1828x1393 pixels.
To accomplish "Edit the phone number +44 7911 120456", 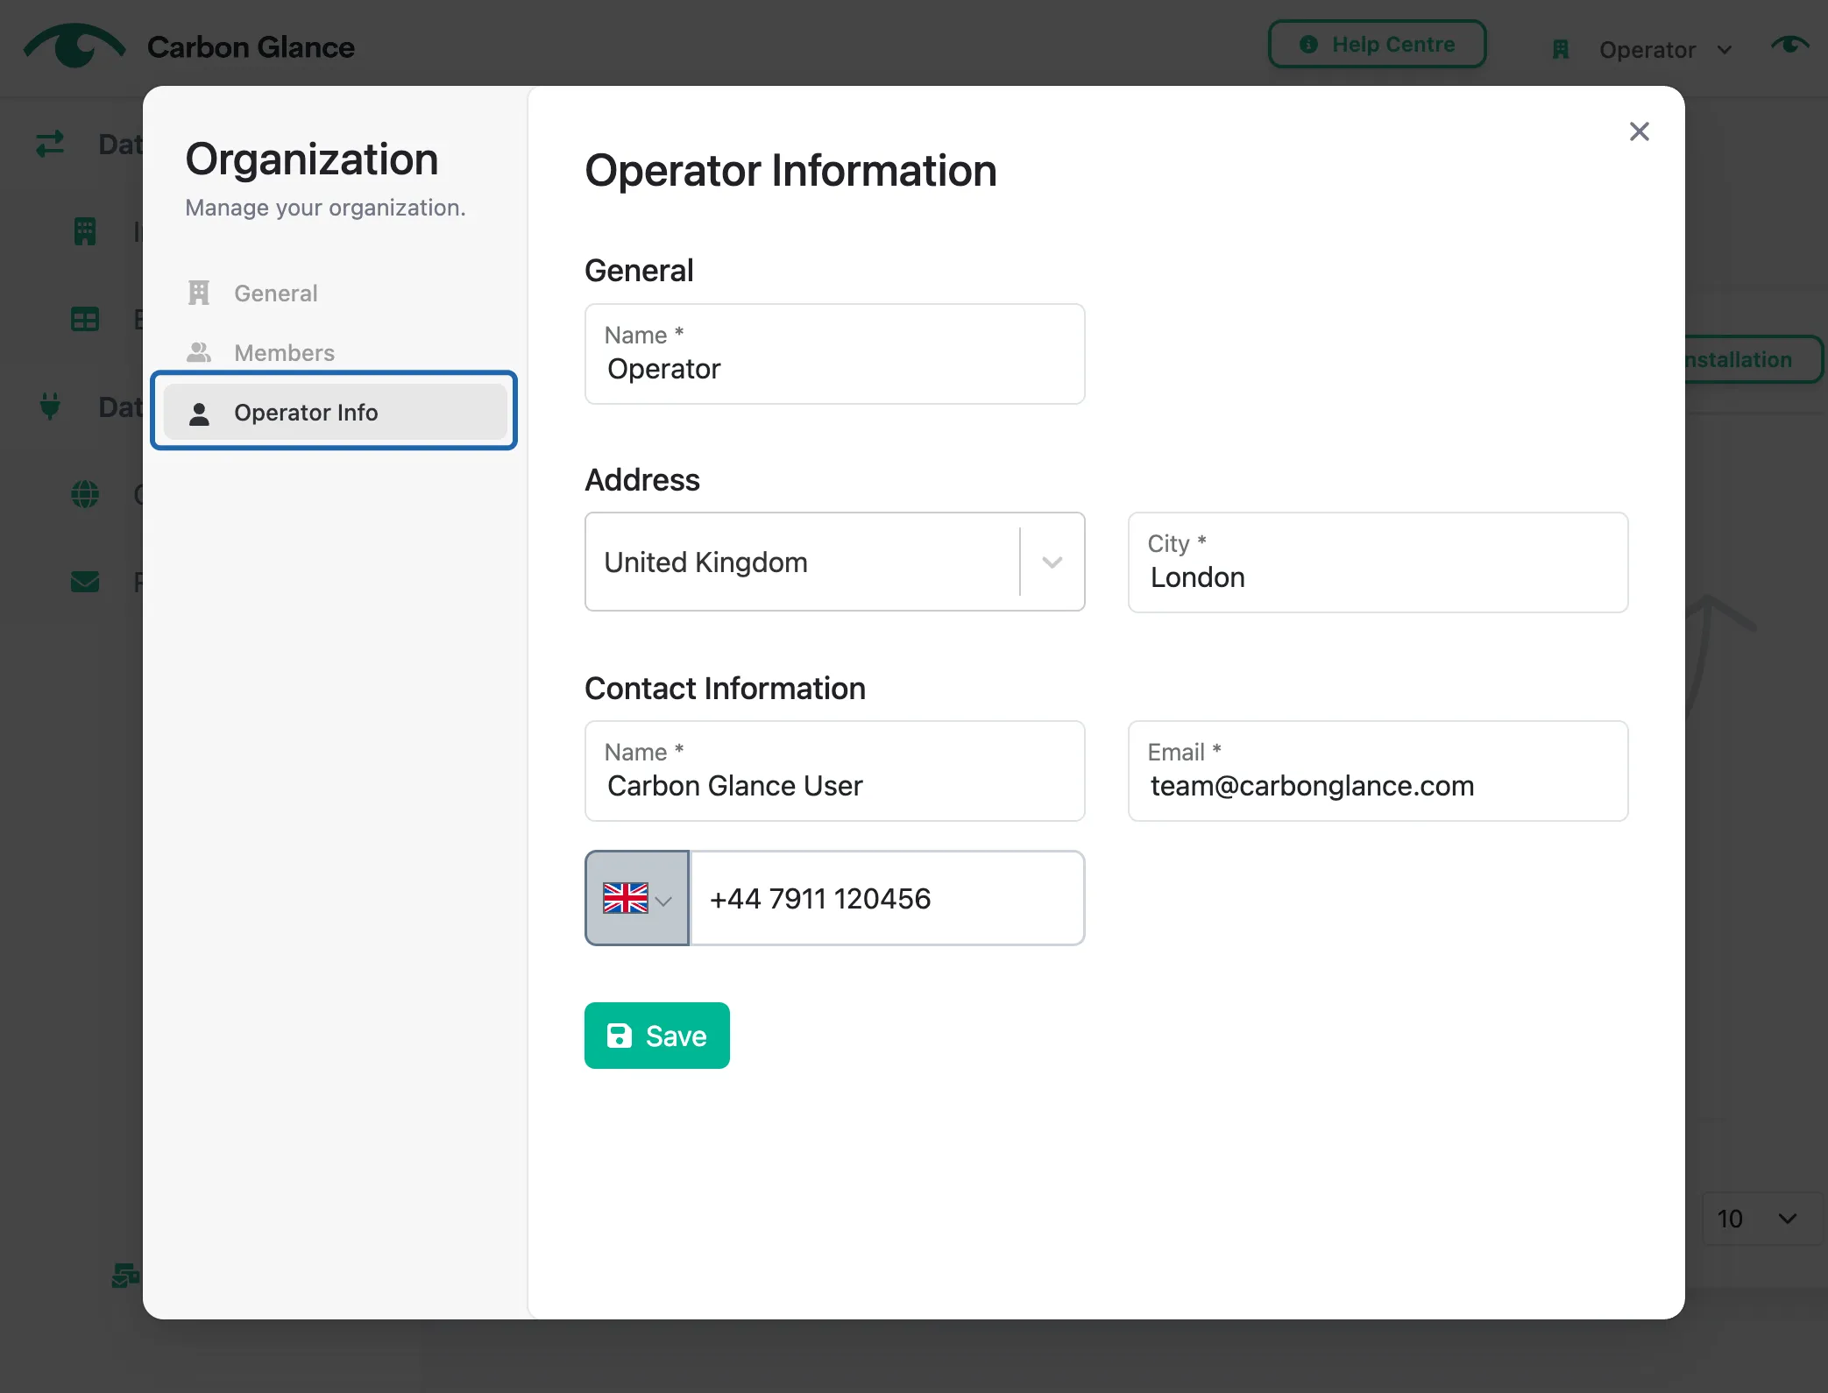I will (x=887, y=898).
